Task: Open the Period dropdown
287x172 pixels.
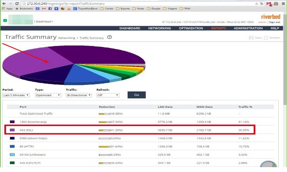Action: 16,95
